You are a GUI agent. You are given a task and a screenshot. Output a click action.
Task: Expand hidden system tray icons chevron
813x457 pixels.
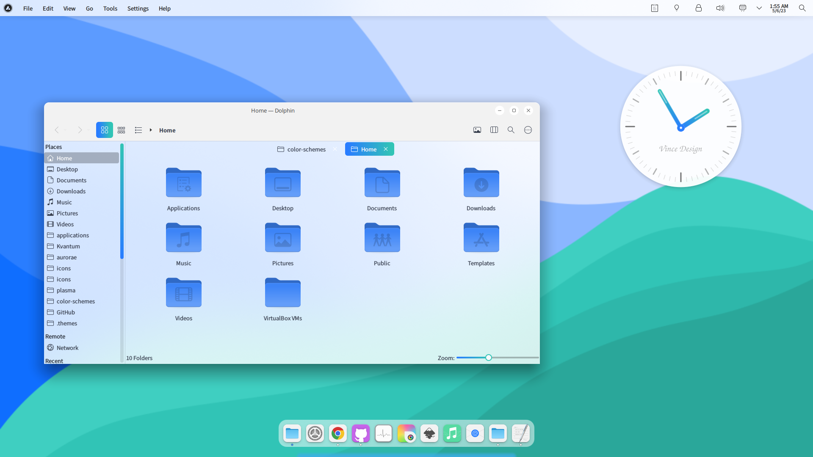[x=759, y=8]
